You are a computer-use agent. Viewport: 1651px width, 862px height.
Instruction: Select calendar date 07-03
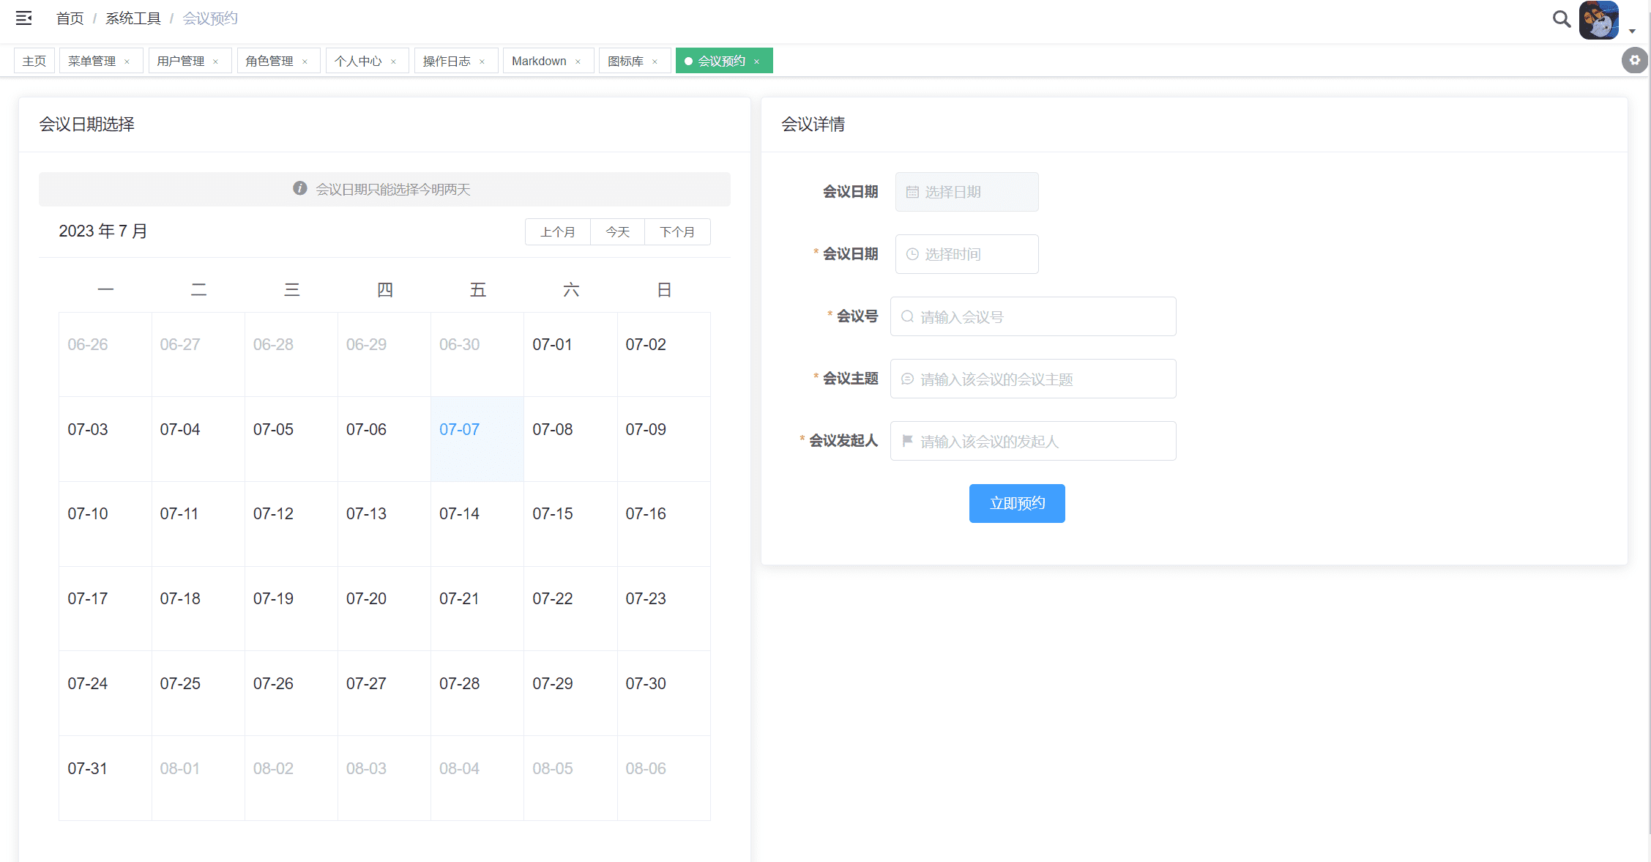(x=105, y=439)
